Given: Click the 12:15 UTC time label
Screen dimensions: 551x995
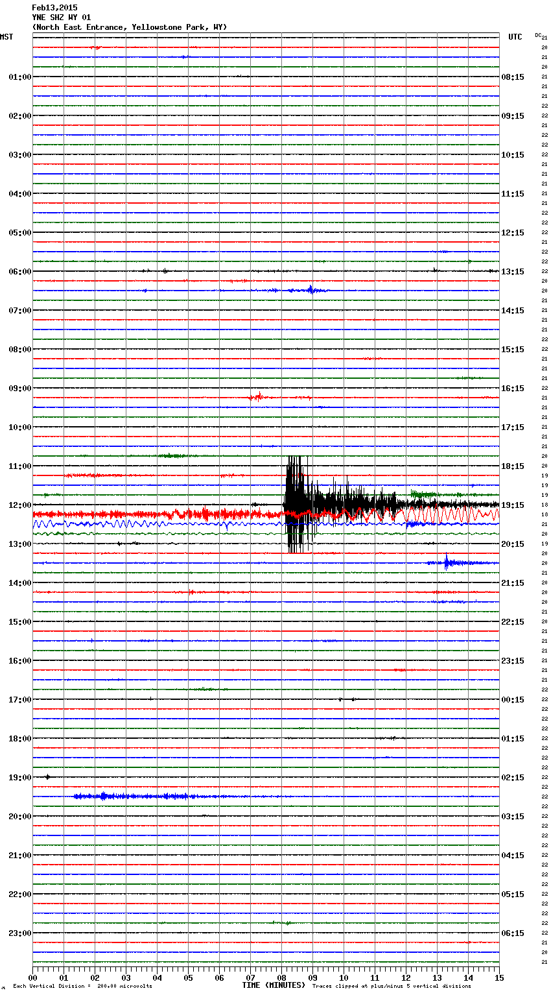Looking at the screenshot, I should click(513, 233).
